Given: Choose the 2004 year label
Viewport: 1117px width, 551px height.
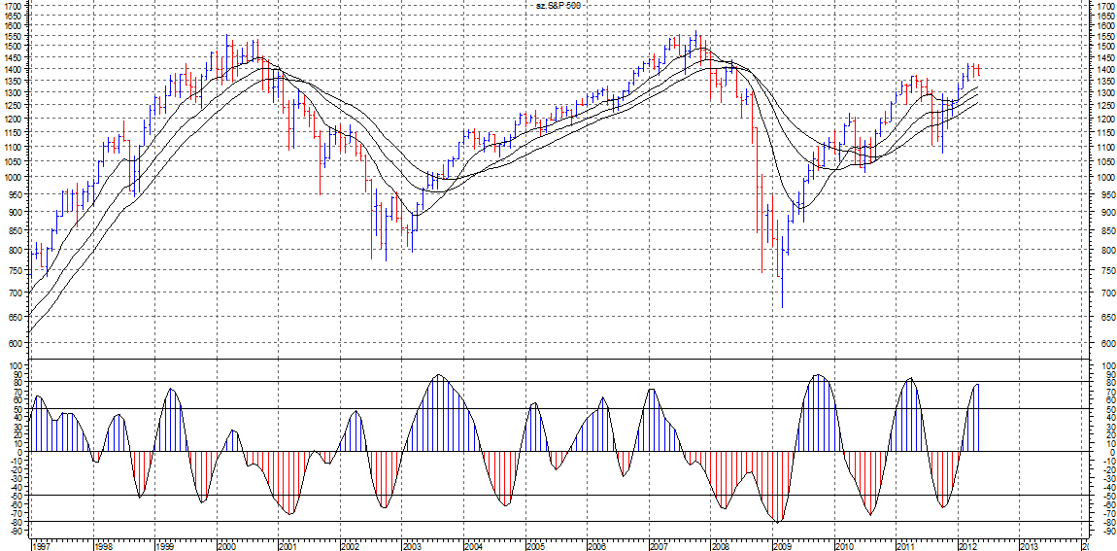Looking at the screenshot, I should (x=474, y=546).
